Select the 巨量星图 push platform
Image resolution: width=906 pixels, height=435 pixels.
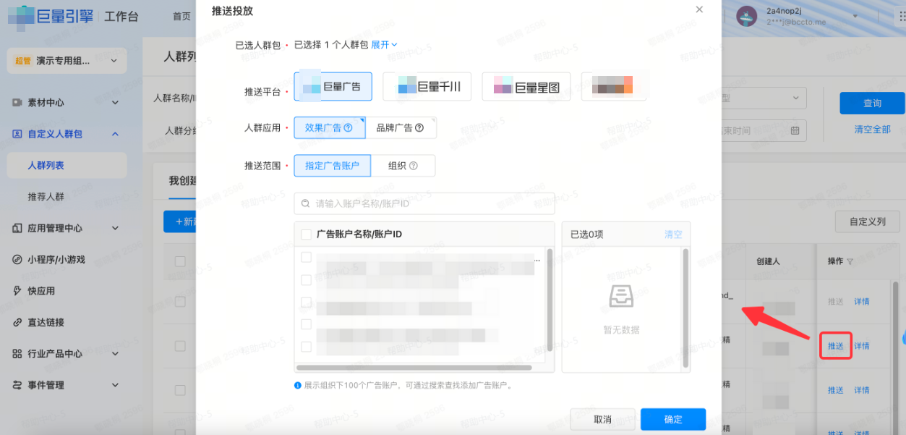click(526, 86)
